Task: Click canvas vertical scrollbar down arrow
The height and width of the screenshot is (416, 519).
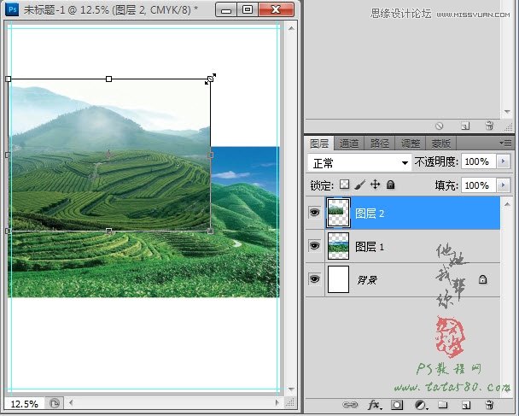Action: tap(291, 389)
